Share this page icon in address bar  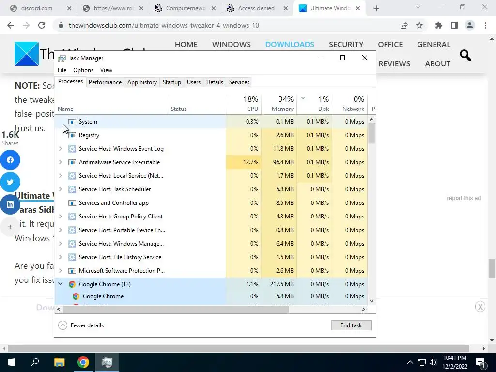coord(404,25)
